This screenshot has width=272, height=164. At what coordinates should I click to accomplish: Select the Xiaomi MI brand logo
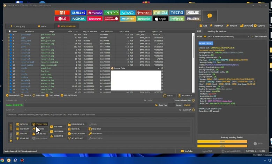coord(62,13)
